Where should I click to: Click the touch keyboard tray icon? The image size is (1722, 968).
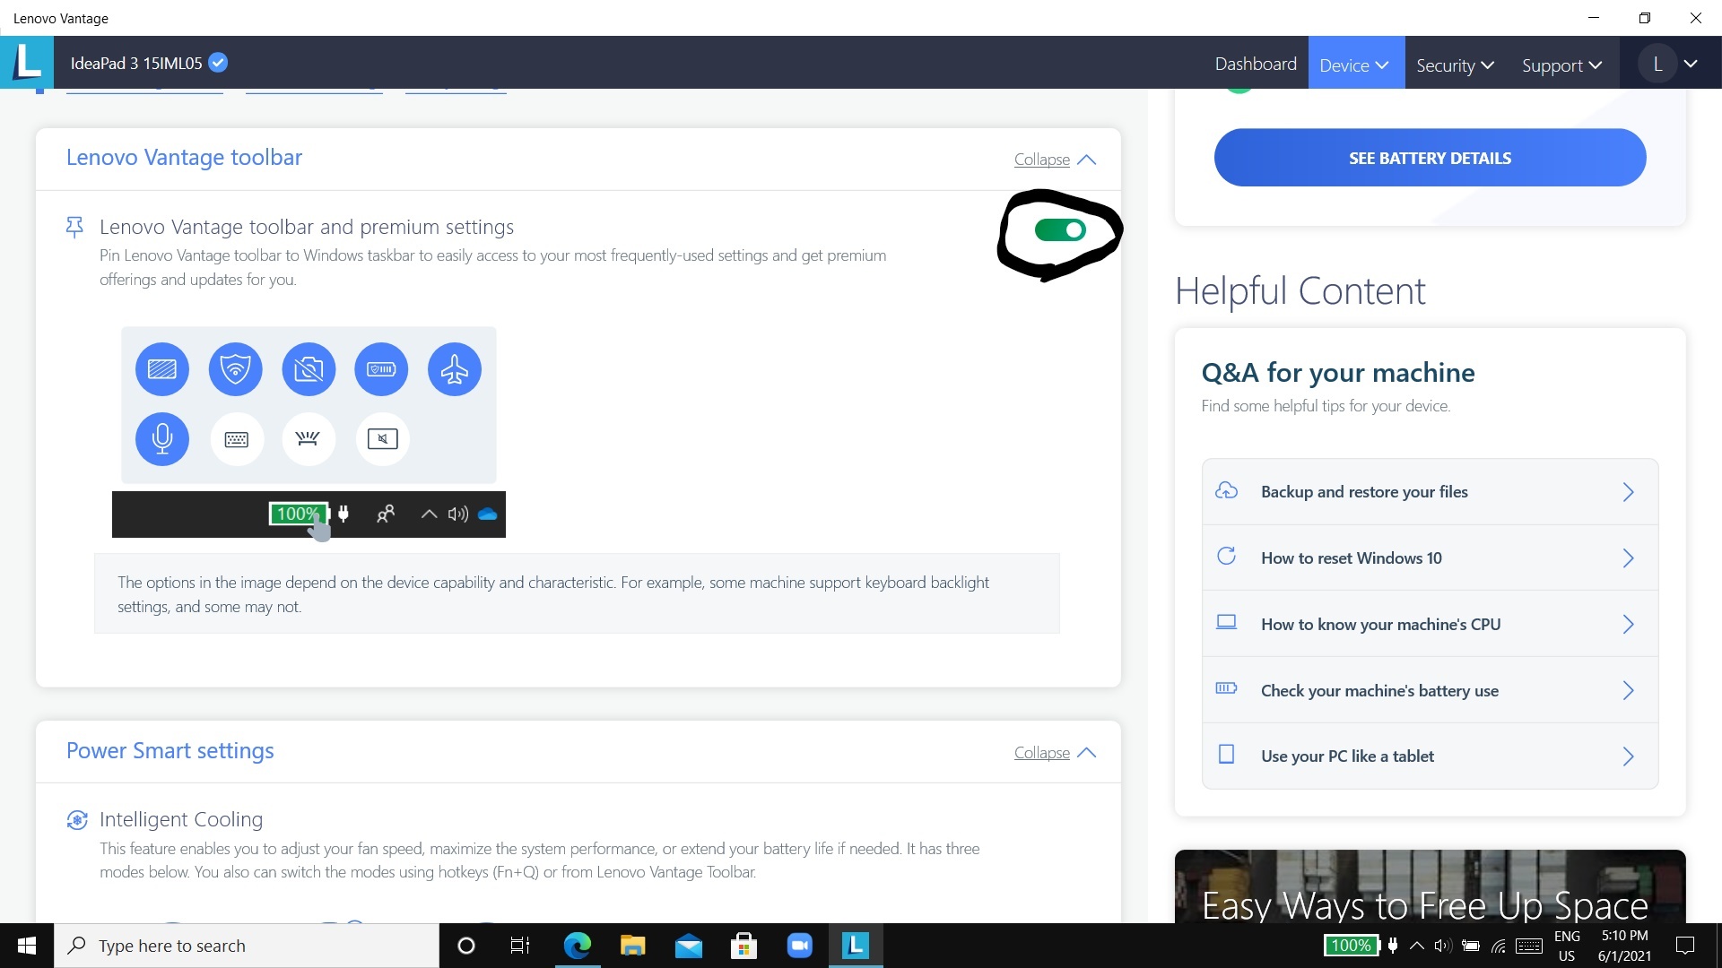coord(1528,946)
